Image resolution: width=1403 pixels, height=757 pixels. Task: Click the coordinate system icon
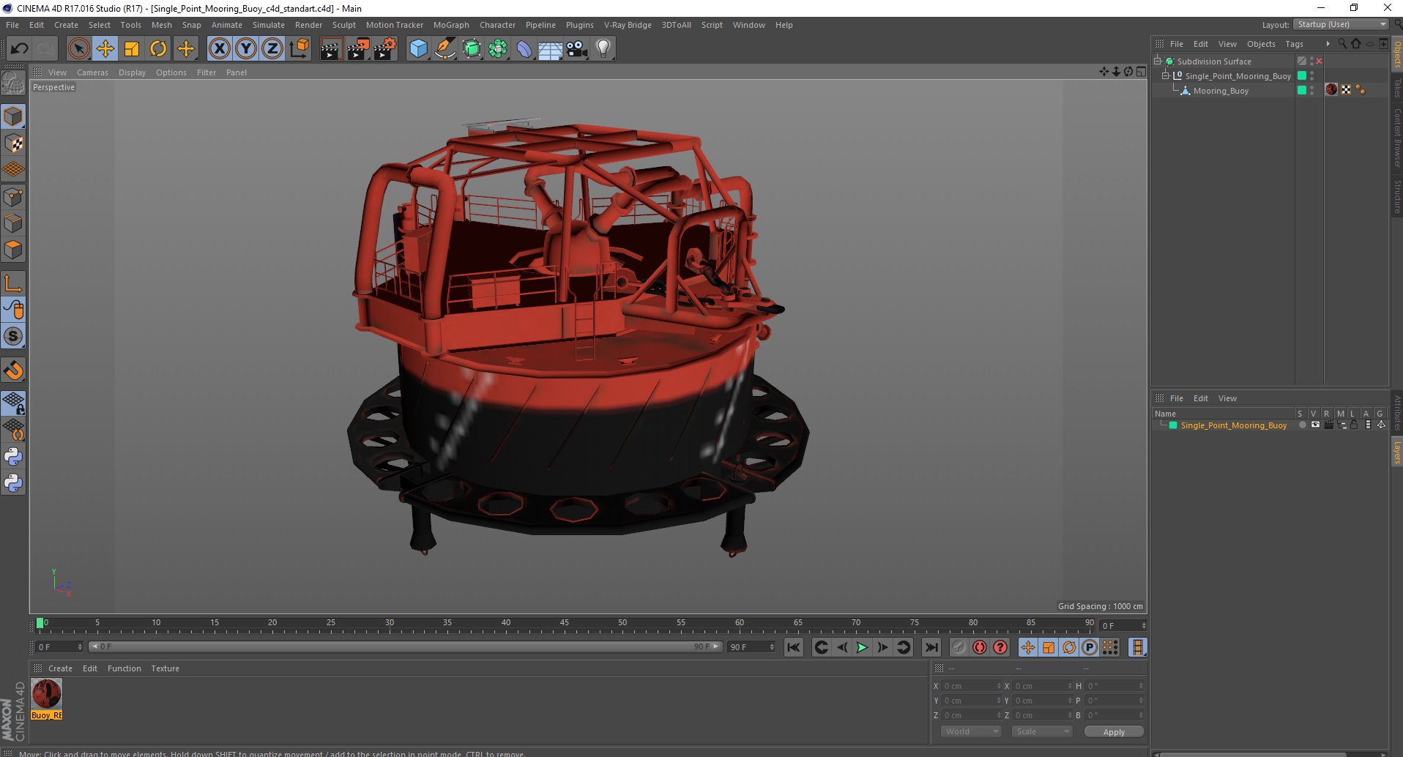point(299,49)
